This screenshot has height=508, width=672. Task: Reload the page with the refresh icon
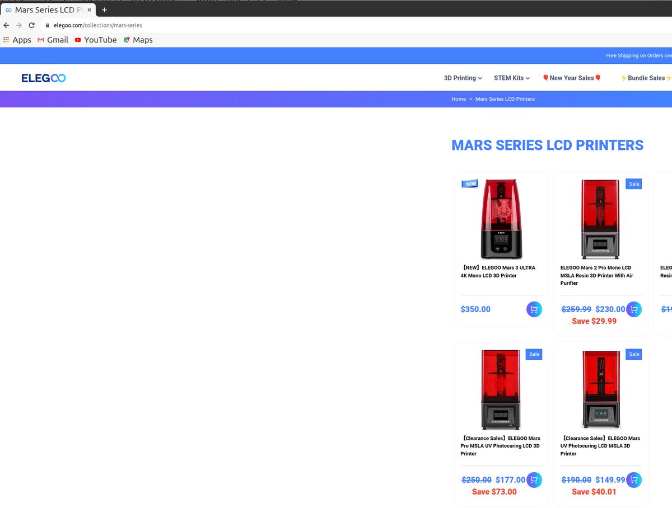click(x=32, y=25)
